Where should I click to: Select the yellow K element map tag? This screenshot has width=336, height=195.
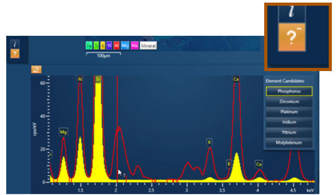pyautogui.click(x=103, y=46)
